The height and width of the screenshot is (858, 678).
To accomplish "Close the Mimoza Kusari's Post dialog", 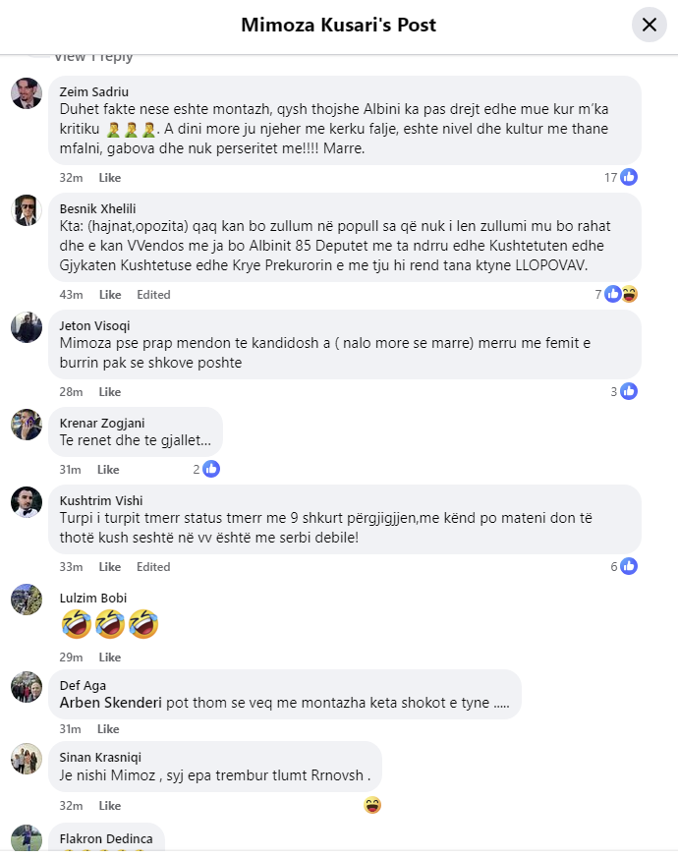I will 649,25.
